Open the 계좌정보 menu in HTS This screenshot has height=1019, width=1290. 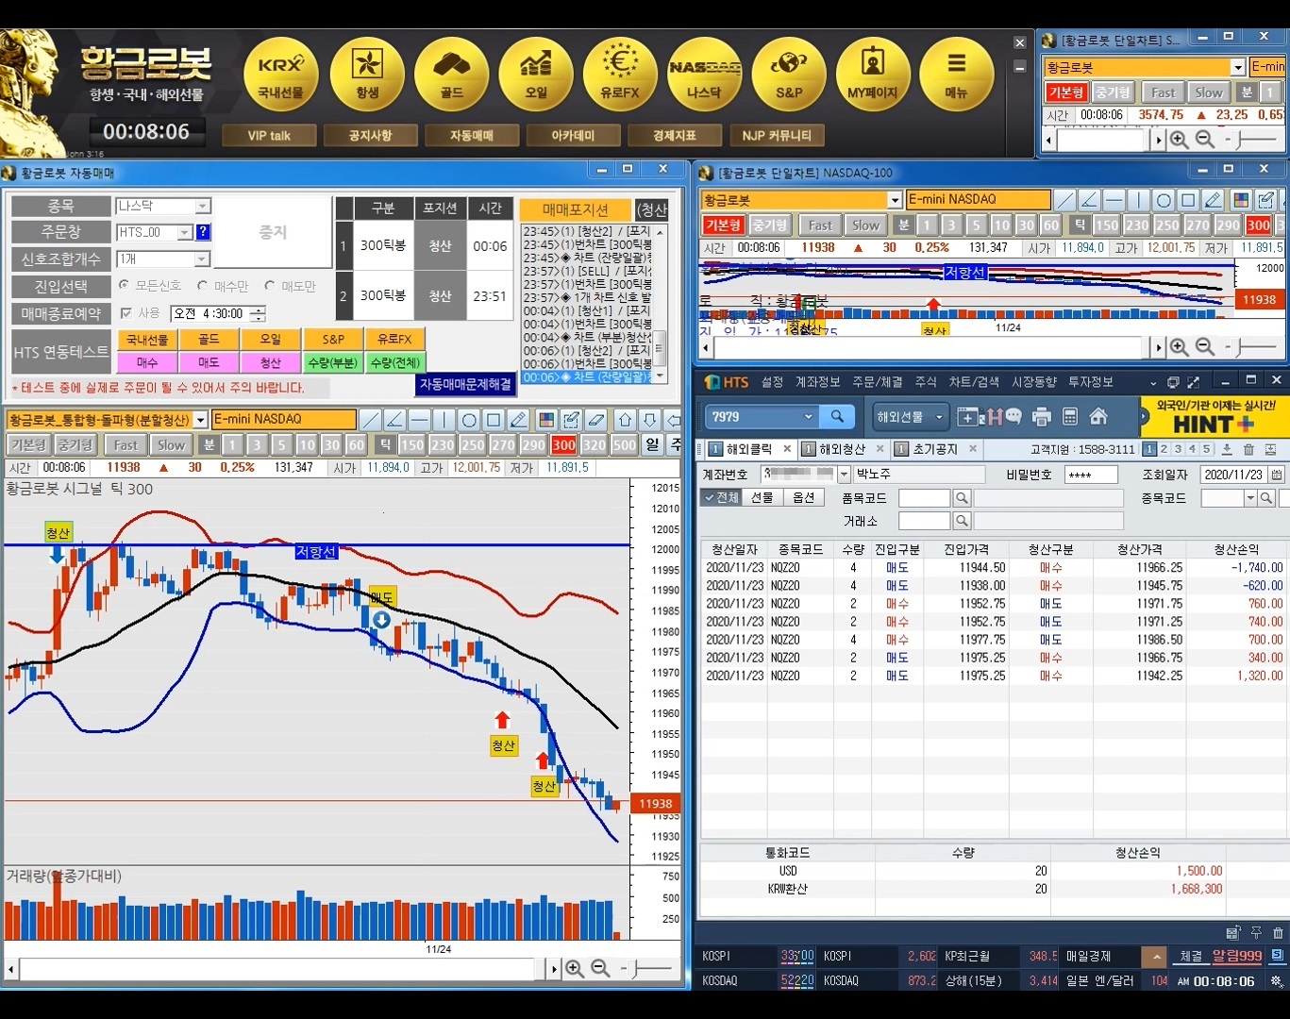[x=817, y=382]
